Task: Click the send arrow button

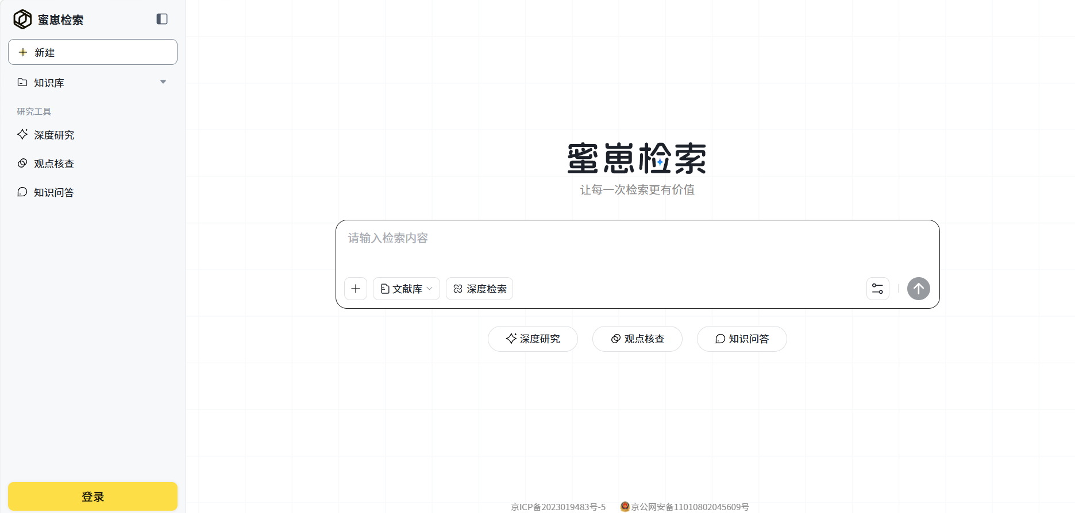Action: pos(919,289)
